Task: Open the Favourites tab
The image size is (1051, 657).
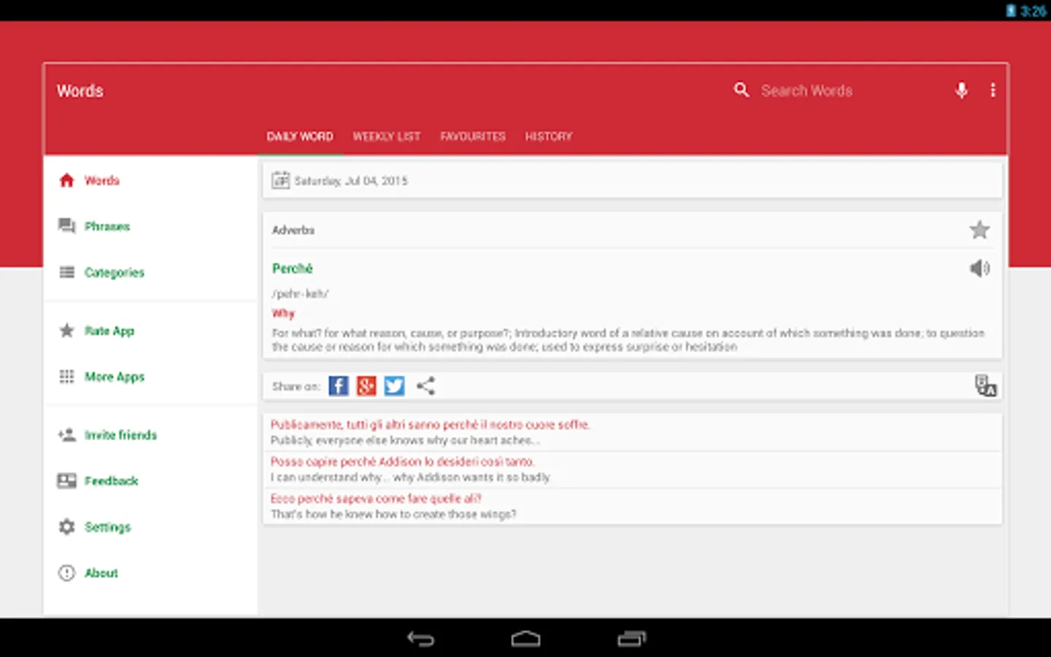Action: (x=473, y=137)
